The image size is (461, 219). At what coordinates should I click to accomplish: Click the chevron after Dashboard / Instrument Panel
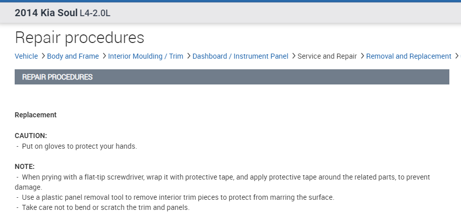[x=294, y=56]
